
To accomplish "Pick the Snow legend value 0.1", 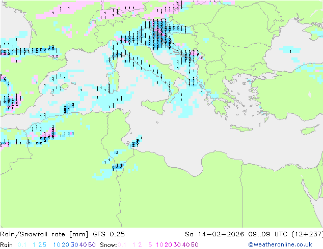I will (122, 245).
